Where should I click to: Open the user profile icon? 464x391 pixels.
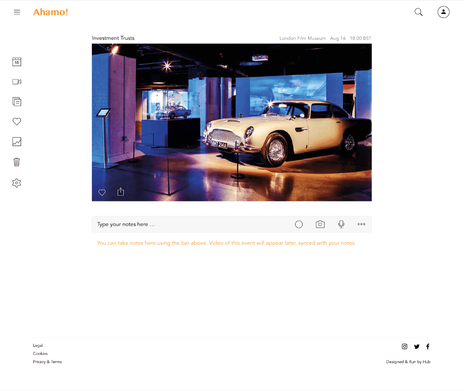[443, 12]
